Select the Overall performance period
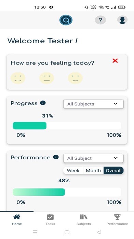Viewport: 134px width, 239px height. click(x=113, y=170)
